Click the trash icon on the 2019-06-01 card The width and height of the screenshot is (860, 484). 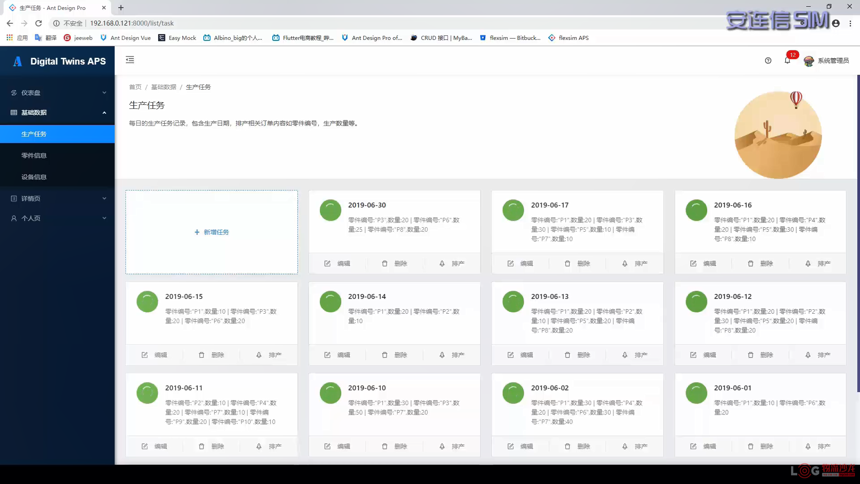click(751, 446)
